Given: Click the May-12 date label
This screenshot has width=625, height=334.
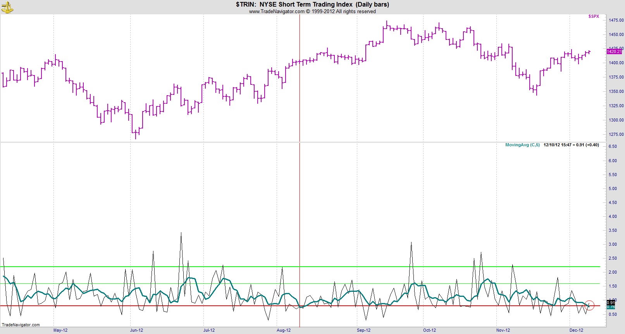Looking at the screenshot, I should tap(60, 330).
